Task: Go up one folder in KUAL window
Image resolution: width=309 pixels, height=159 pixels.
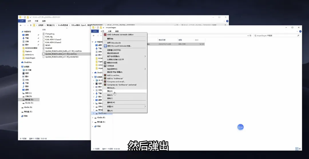Action: coord(31,25)
